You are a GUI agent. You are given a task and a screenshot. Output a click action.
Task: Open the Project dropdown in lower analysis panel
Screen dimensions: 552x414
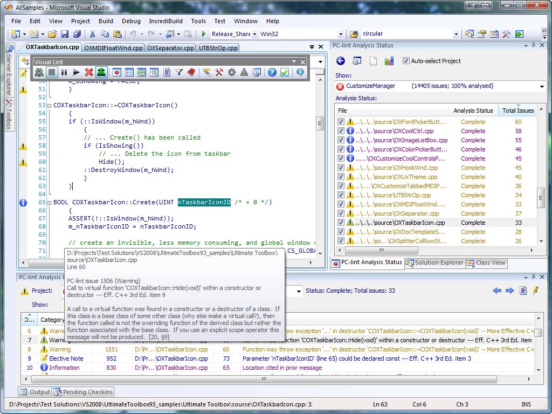[x=299, y=291]
